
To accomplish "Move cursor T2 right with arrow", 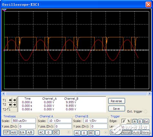I will (x=15, y=105).
